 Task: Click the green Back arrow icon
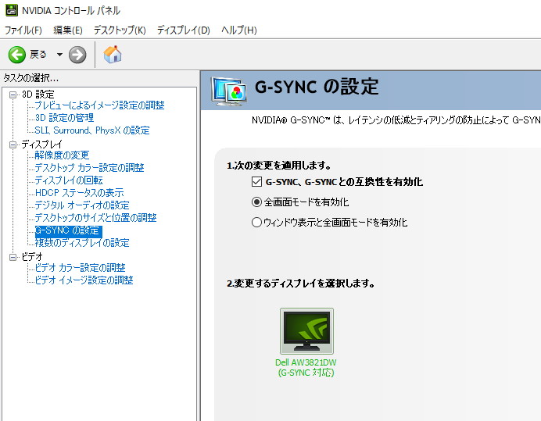point(17,54)
